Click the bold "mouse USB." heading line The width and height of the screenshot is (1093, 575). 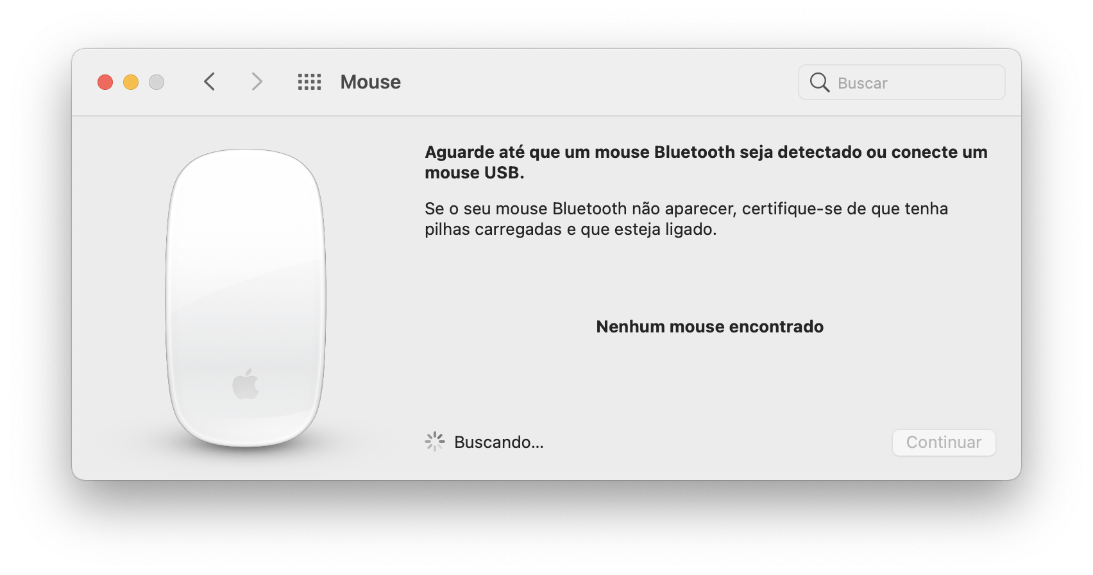tap(475, 173)
